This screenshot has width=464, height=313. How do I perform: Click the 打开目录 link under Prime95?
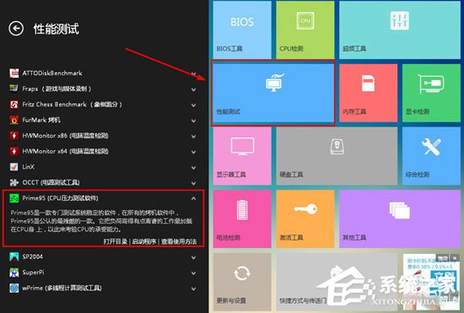[x=116, y=241]
